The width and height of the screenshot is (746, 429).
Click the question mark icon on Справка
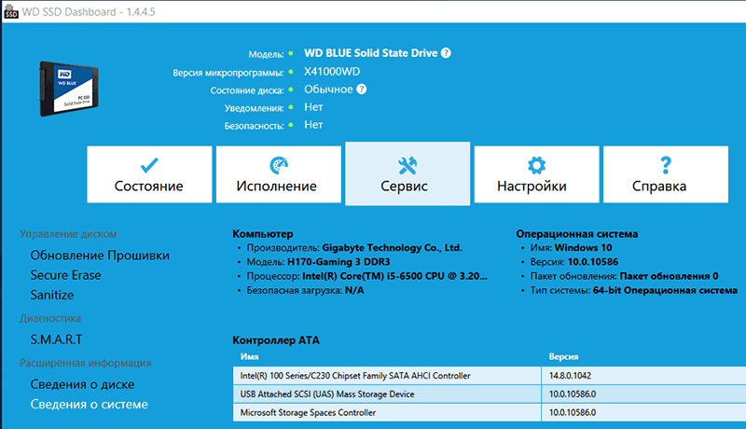666,165
